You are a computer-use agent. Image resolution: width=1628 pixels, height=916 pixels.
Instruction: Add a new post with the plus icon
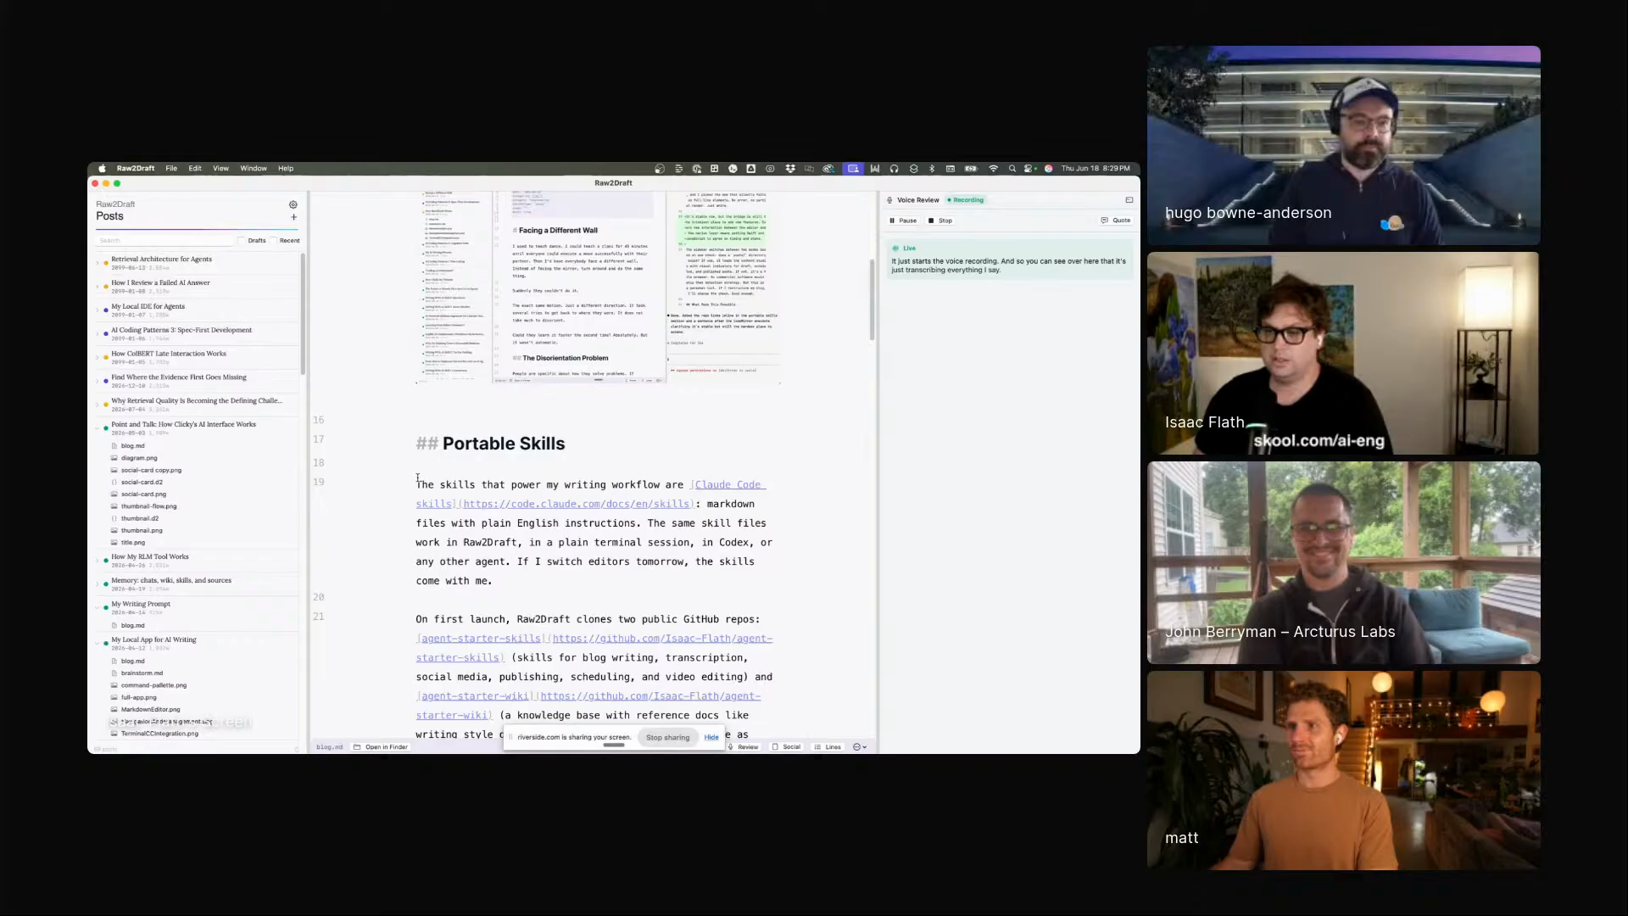[294, 217]
